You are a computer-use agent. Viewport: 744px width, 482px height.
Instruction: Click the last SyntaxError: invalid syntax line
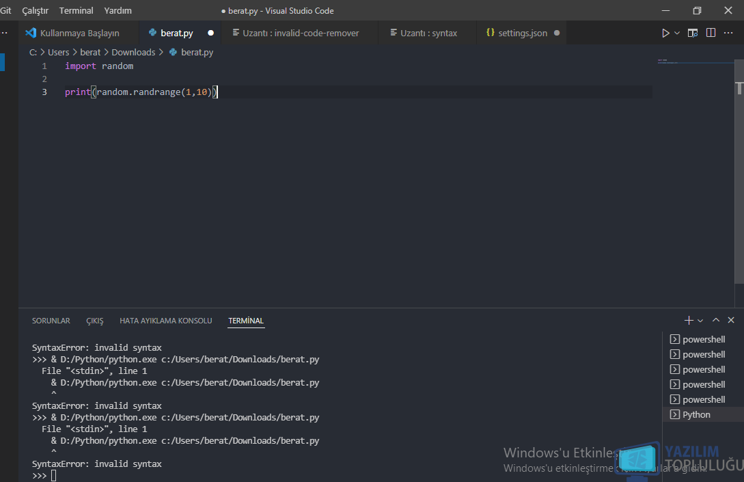pos(97,464)
